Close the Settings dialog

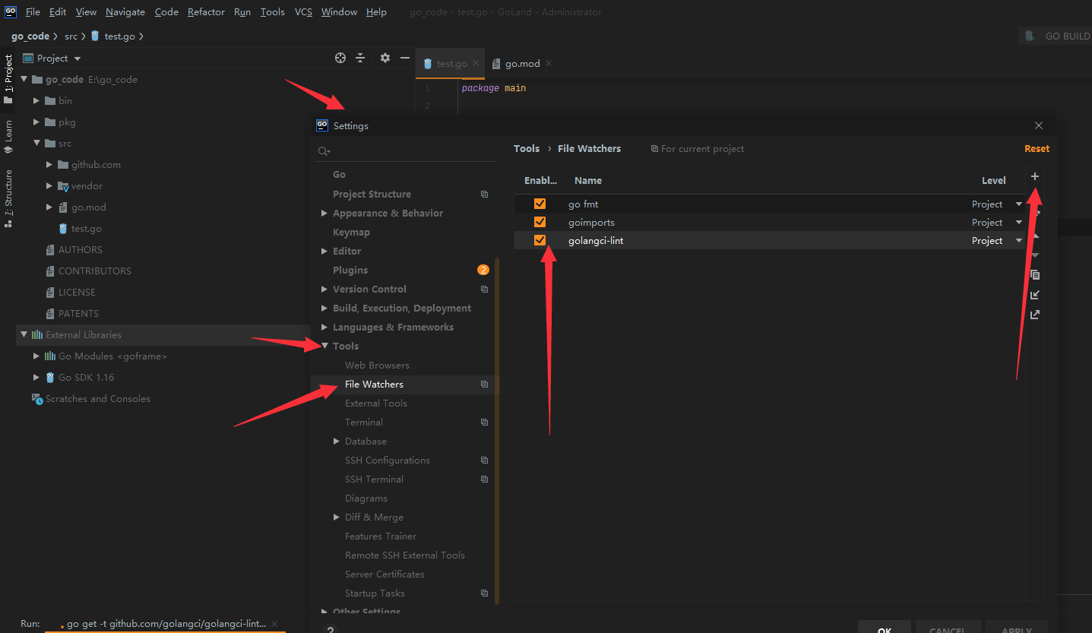(x=1039, y=125)
